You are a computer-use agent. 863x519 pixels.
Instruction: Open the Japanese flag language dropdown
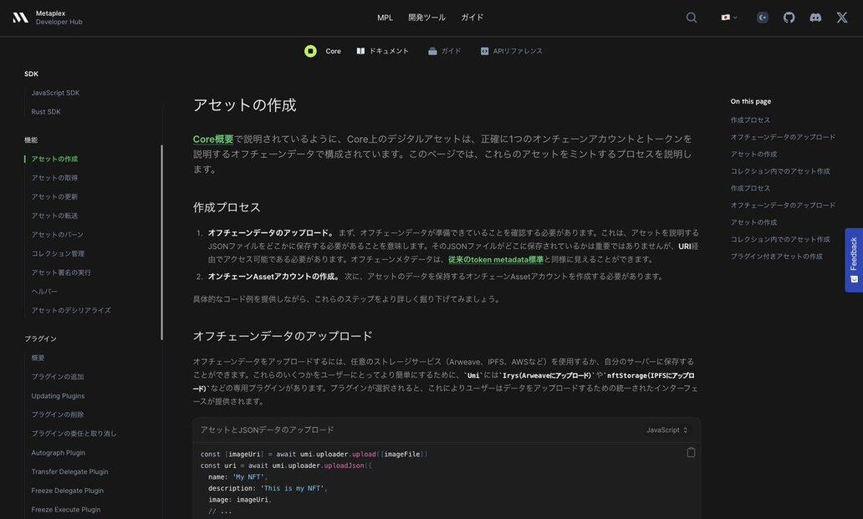(728, 18)
